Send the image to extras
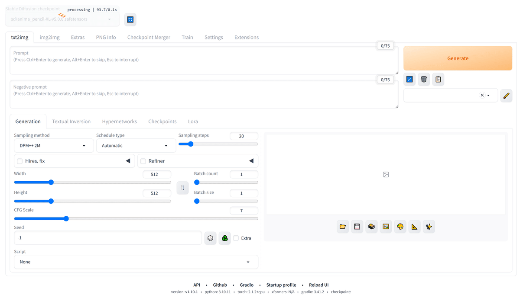The height and width of the screenshot is (304, 520). [414, 226]
